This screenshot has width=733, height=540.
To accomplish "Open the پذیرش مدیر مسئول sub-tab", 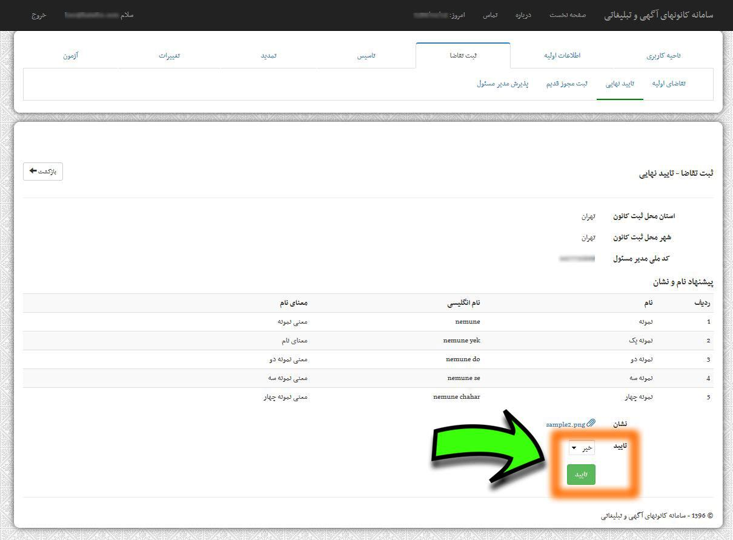I will [503, 84].
